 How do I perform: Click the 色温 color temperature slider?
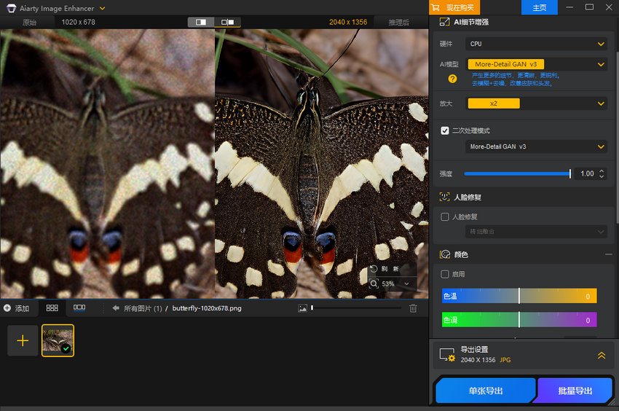tap(519, 296)
